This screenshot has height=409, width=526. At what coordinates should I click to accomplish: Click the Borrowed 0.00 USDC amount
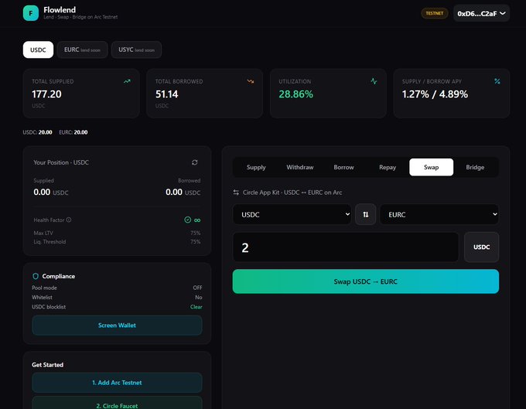click(183, 192)
